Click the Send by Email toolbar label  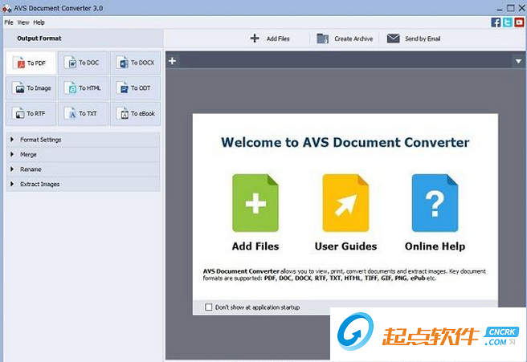tap(423, 39)
